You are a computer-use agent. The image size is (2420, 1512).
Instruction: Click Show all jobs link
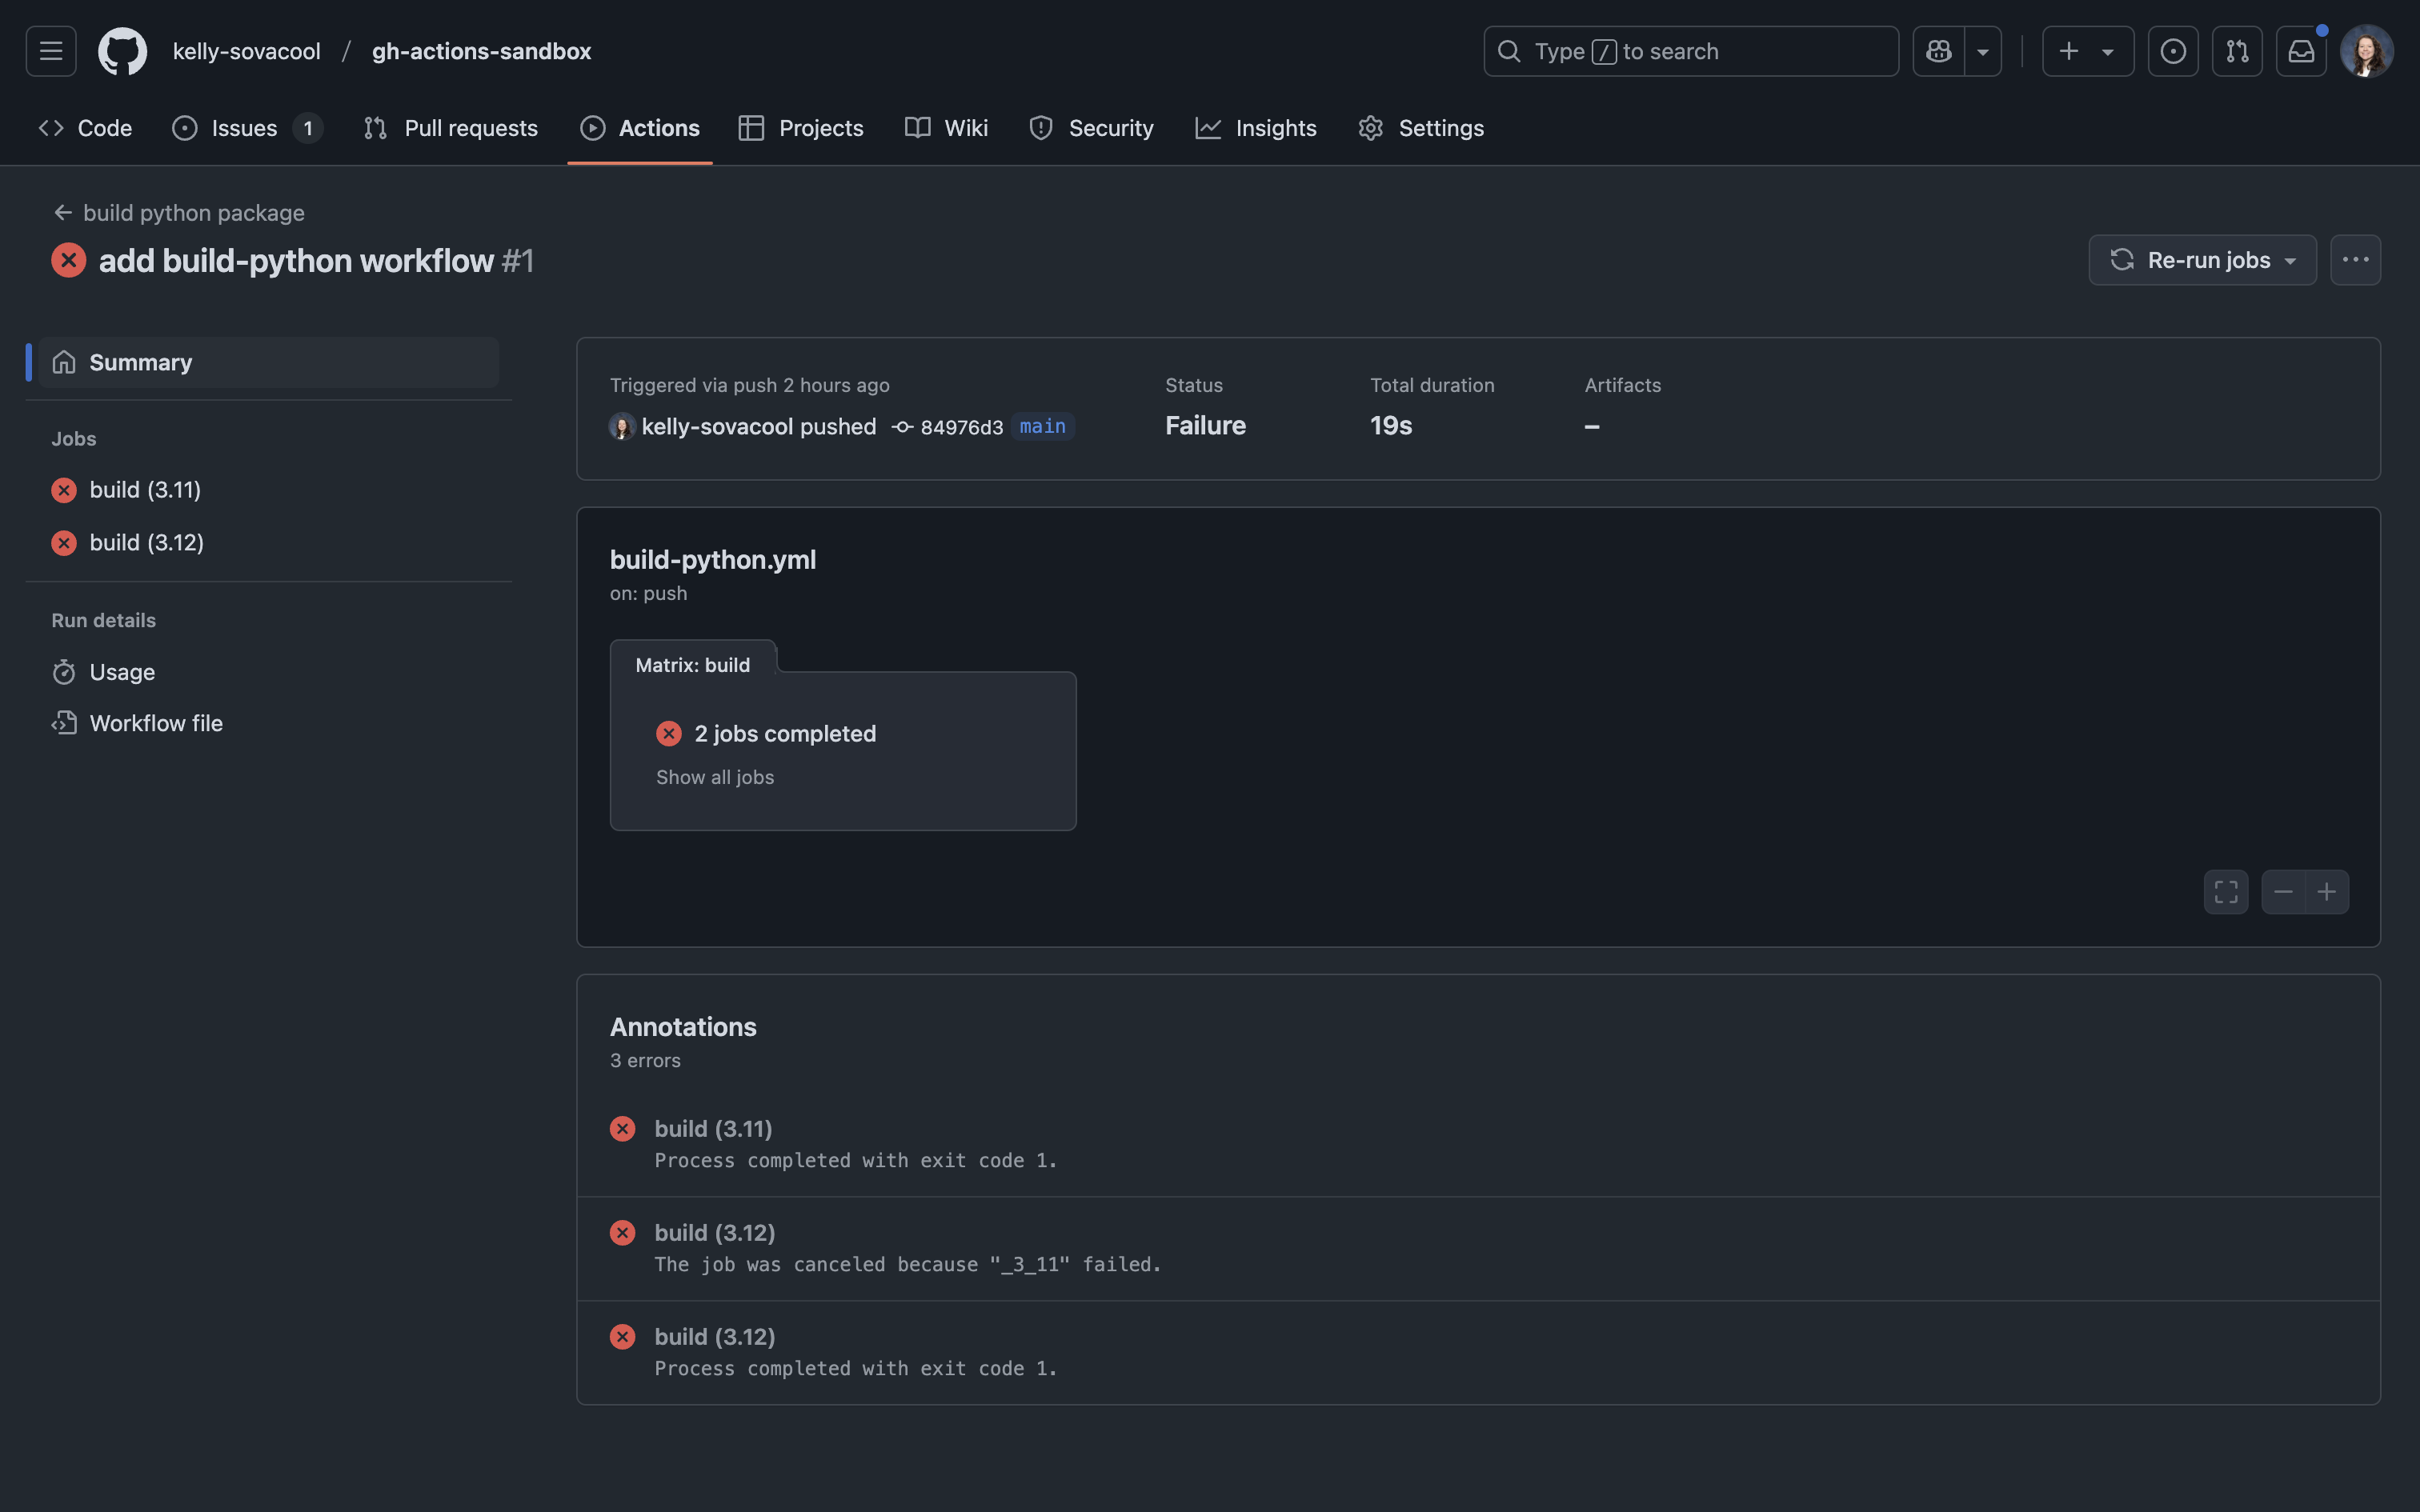(714, 777)
